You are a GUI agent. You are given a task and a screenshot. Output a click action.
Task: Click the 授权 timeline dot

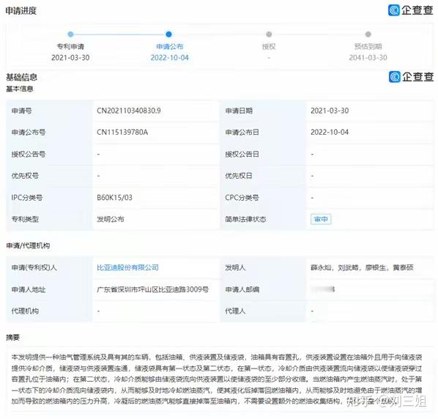coord(269,34)
